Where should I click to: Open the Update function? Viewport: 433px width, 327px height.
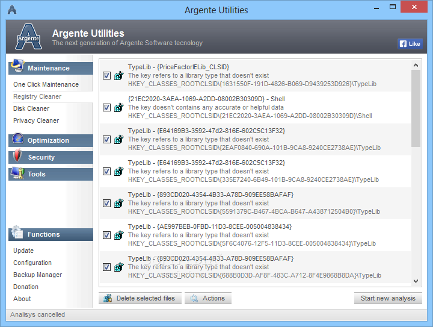23,251
